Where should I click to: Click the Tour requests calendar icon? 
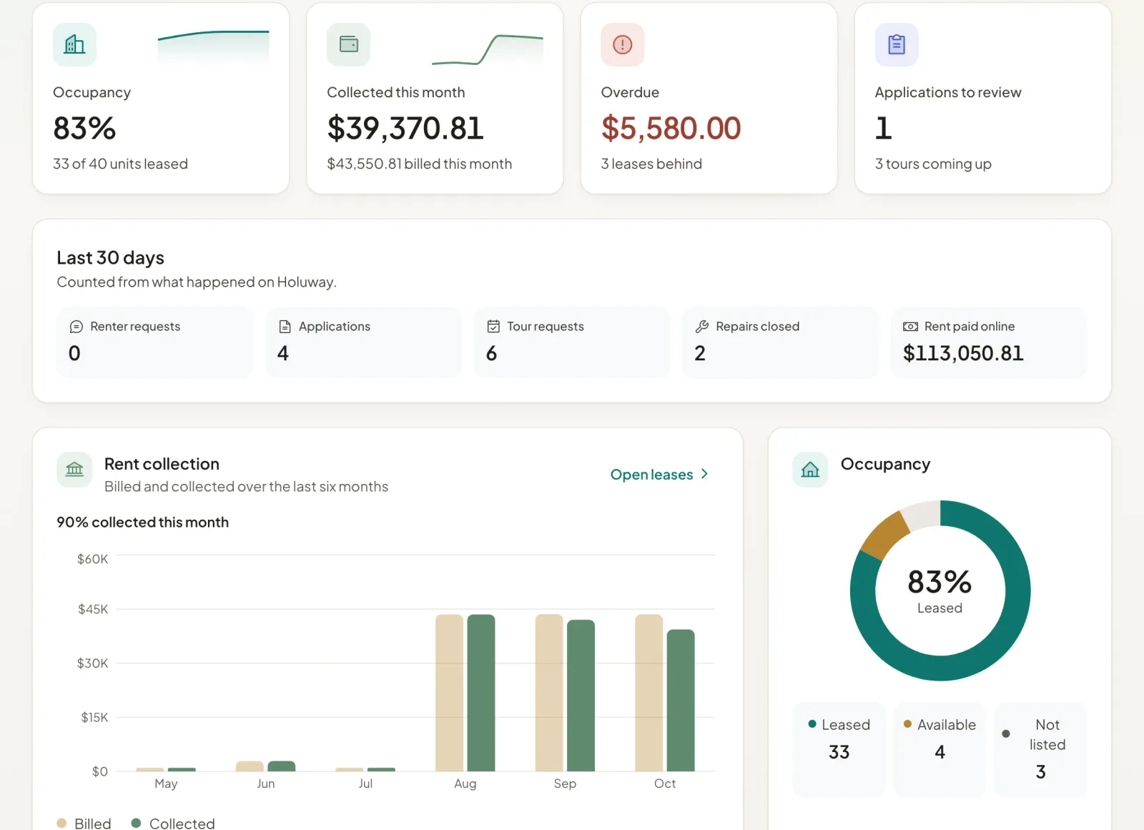493,327
